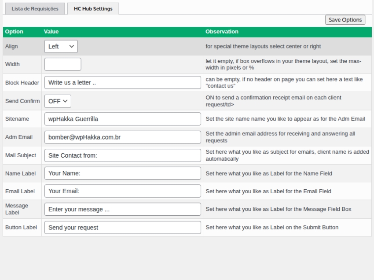Focus the Name Label input field
Viewport: 374px width, 280px height.
122,173
